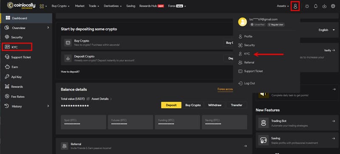This screenshot has height=154, width=340.
Task: Click the yellow Deposit button
Action: point(171,105)
